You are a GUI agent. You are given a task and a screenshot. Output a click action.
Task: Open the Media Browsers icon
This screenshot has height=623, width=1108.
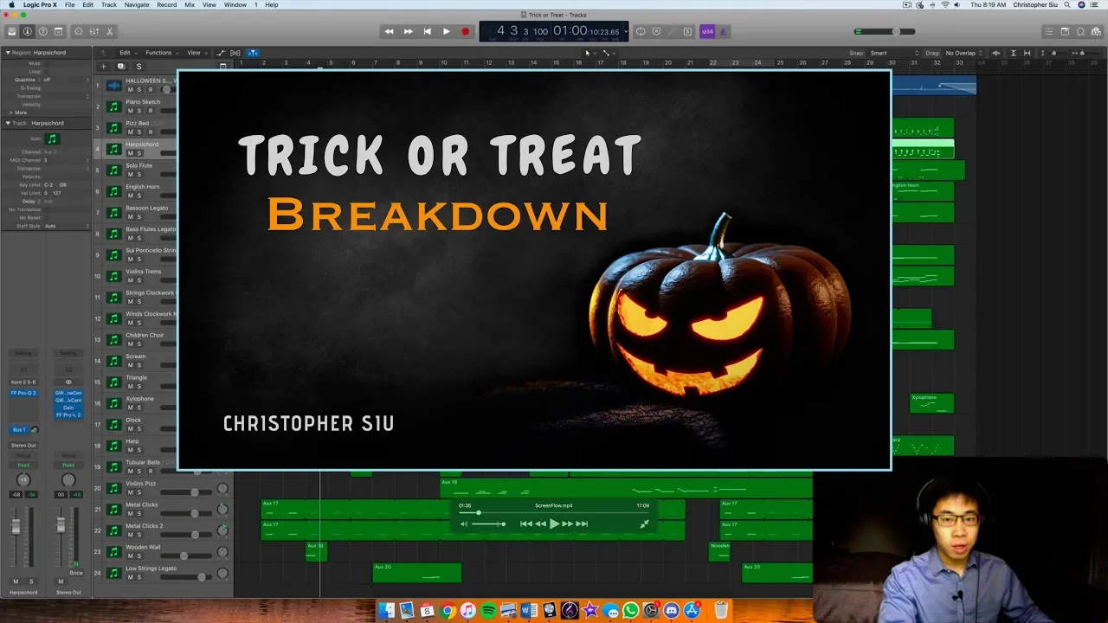1097,31
